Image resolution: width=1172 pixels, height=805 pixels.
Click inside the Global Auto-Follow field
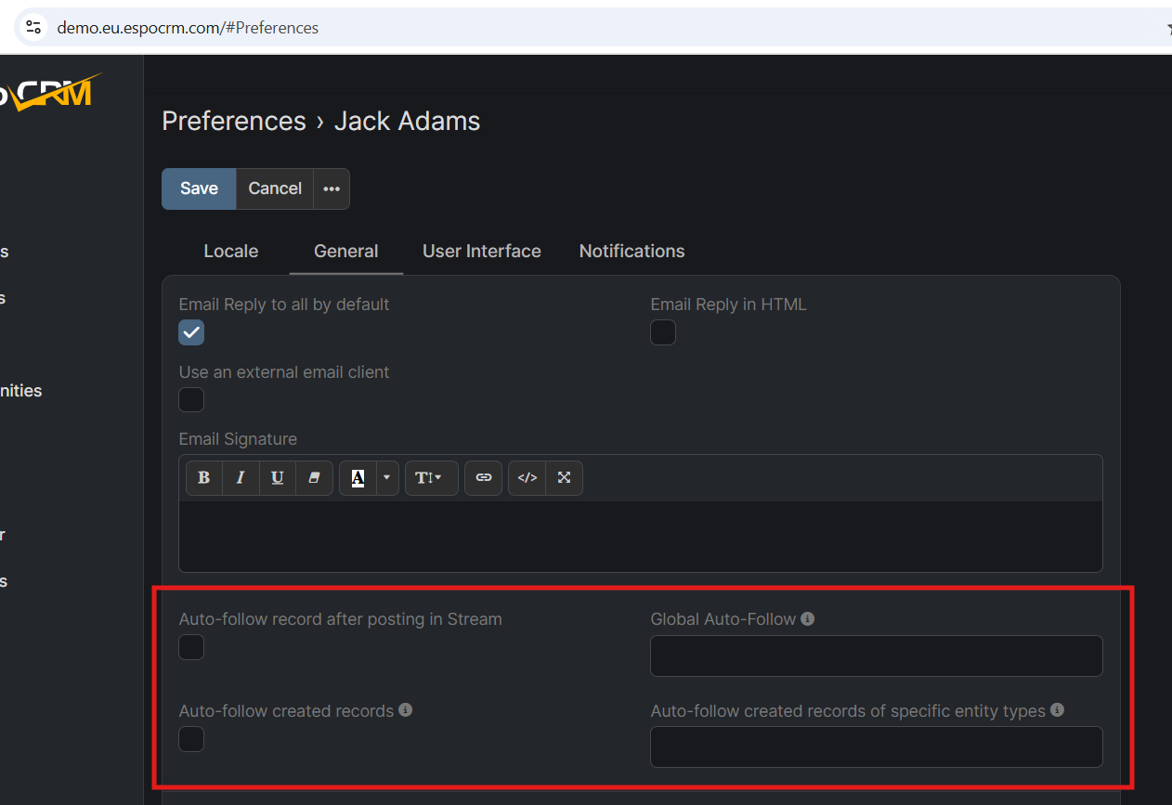876,656
